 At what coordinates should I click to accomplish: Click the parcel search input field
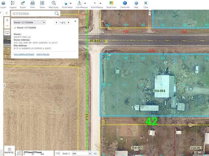[x=32, y=13]
